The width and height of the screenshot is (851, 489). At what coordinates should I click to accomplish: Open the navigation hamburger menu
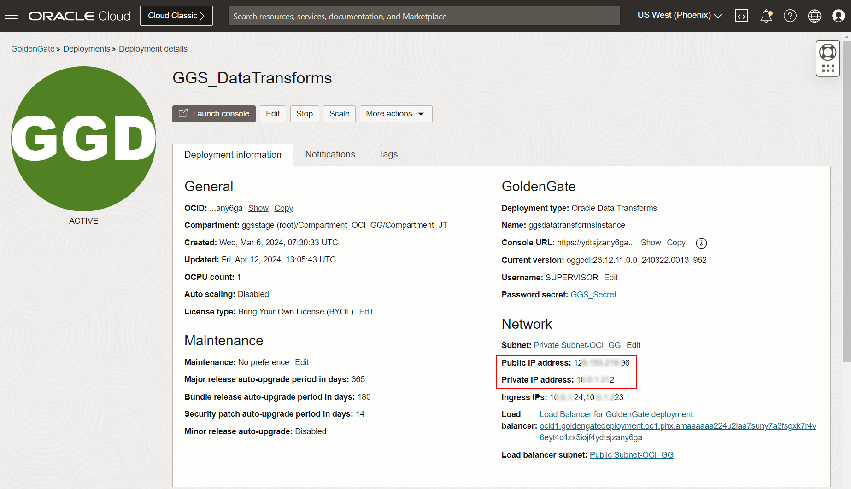[x=12, y=15]
